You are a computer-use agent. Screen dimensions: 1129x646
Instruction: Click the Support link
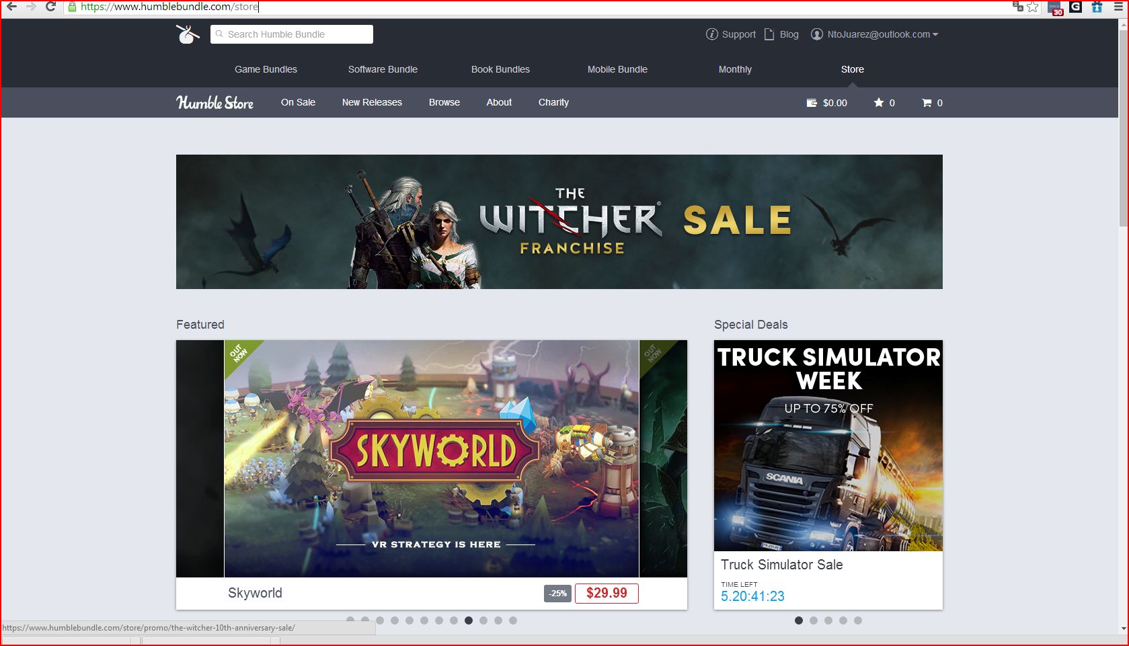click(x=739, y=34)
